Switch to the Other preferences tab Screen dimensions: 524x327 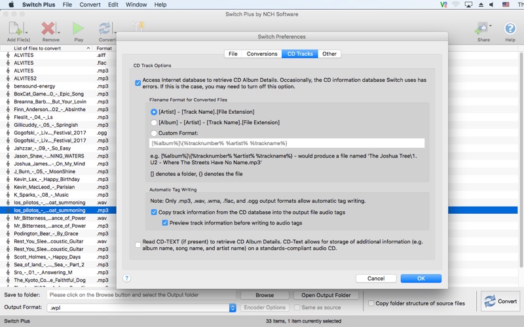[x=329, y=54]
